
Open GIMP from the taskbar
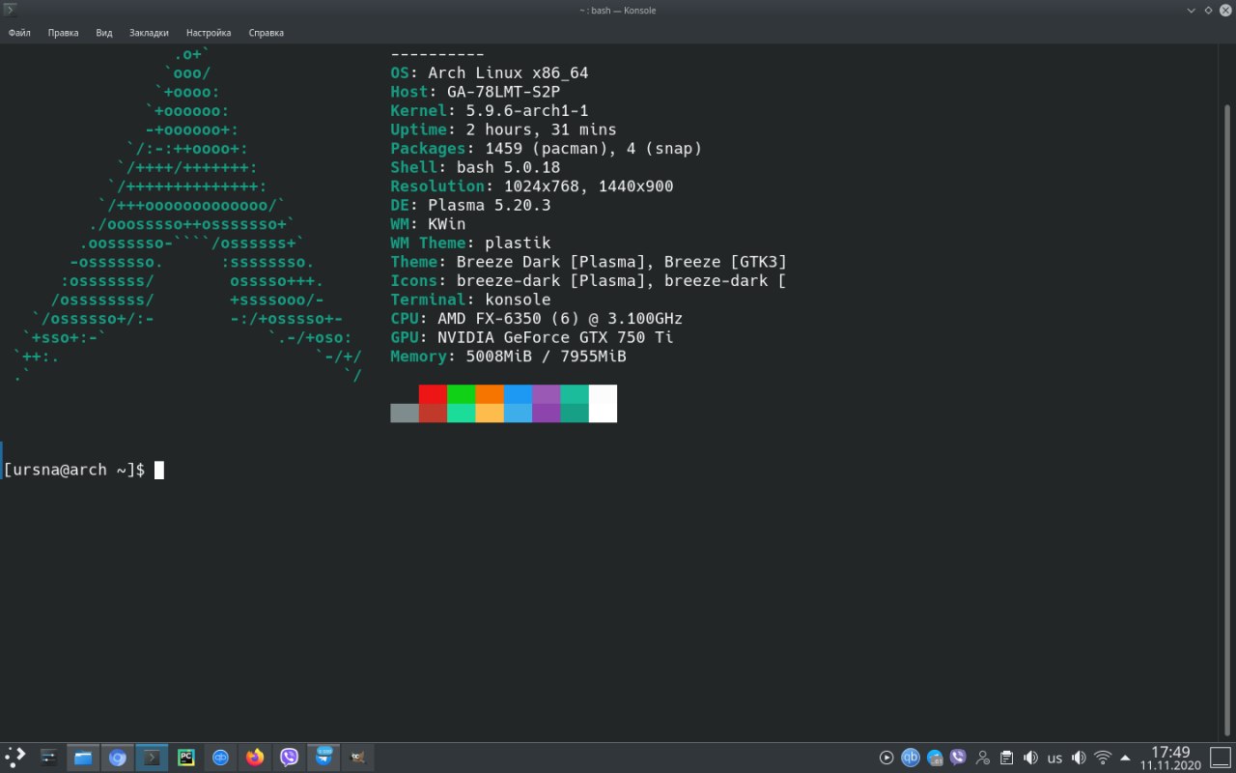(357, 758)
